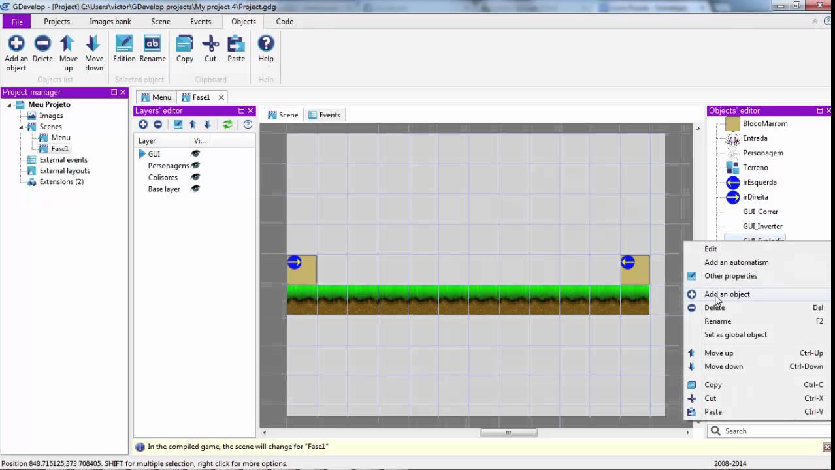Switch to the Projects ribbon tab
835x470 pixels.
(x=57, y=22)
